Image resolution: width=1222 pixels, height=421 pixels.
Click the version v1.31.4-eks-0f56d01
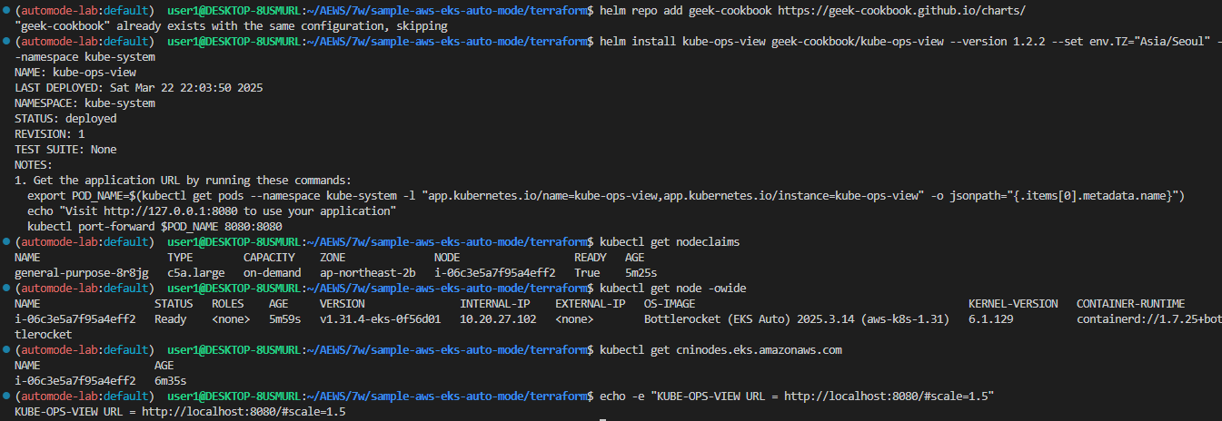pyautogui.click(x=380, y=319)
